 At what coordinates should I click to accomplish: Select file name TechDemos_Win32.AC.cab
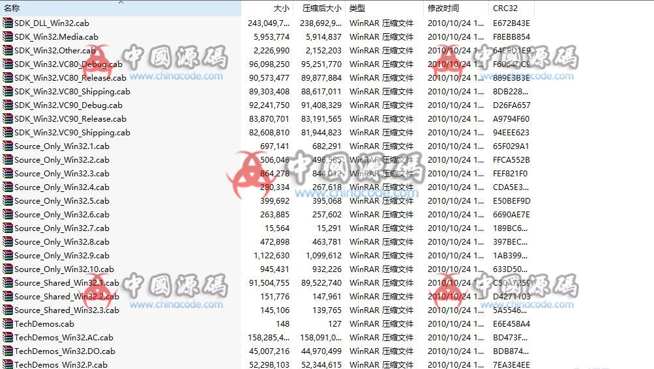point(64,338)
